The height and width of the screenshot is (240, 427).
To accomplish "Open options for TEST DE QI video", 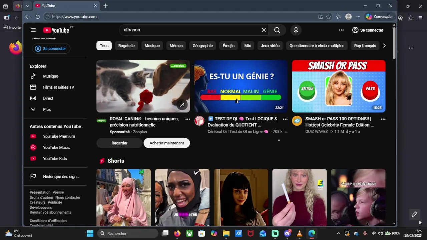I will pyautogui.click(x=285, y=119).
